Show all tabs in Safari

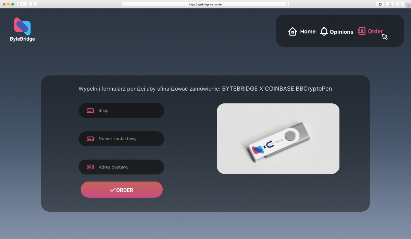[400, 4]
